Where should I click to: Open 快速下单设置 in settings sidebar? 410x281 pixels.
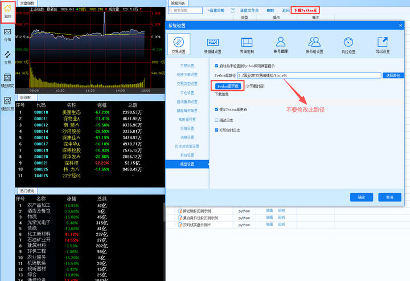[187, 75]
